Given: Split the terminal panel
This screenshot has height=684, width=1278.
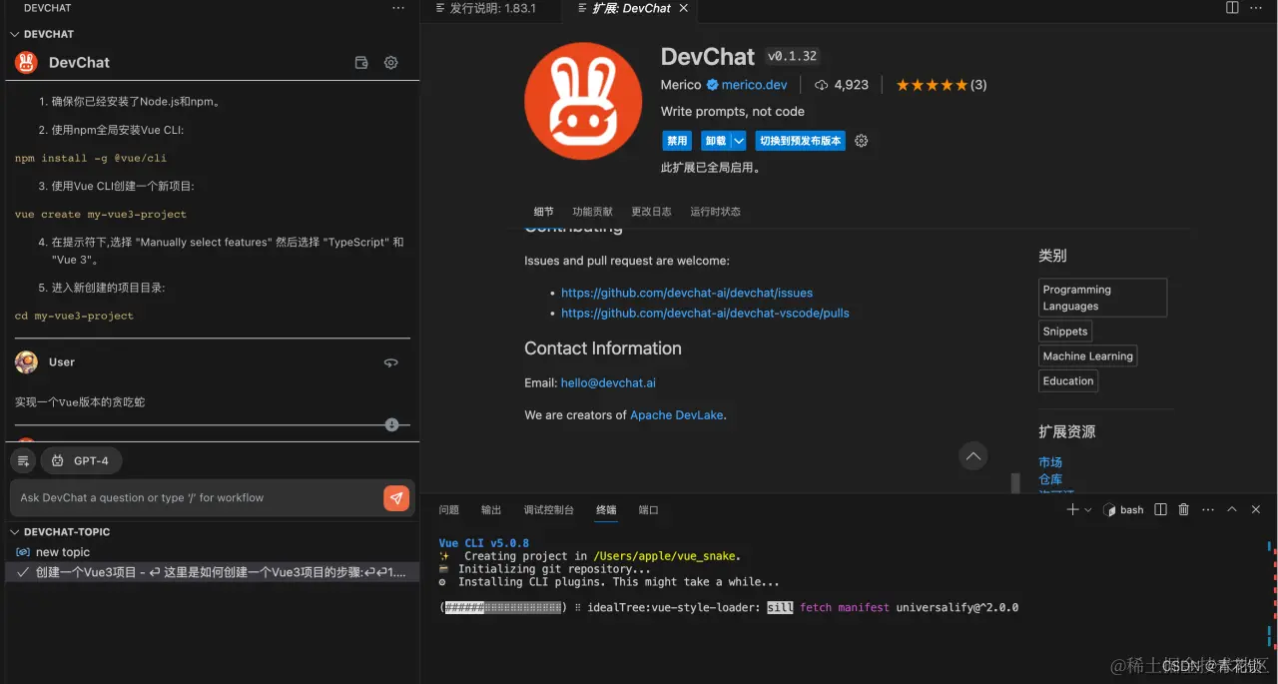Looking at the screenshot, I should tap(1160, 509).
